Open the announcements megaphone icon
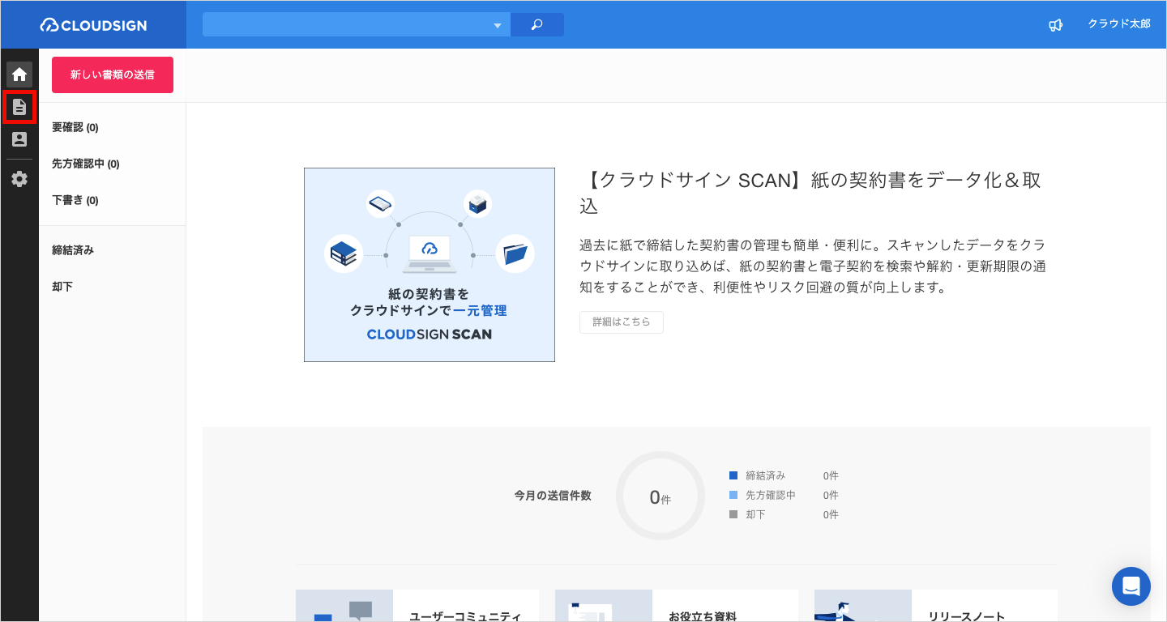 [x=1055, y=25]
